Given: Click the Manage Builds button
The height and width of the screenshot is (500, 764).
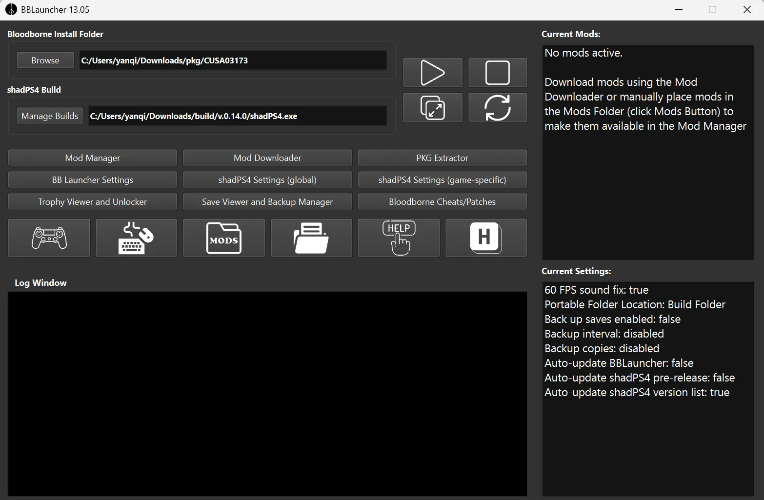Looking at the screenshot, I should click(x=50, y=116).
